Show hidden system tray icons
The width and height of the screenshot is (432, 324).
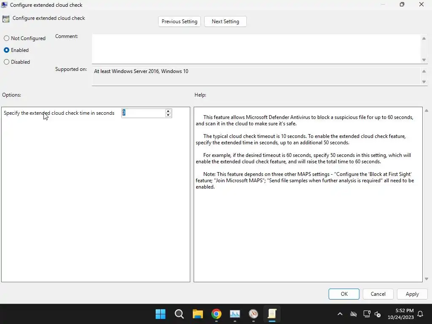pos(340,314)
